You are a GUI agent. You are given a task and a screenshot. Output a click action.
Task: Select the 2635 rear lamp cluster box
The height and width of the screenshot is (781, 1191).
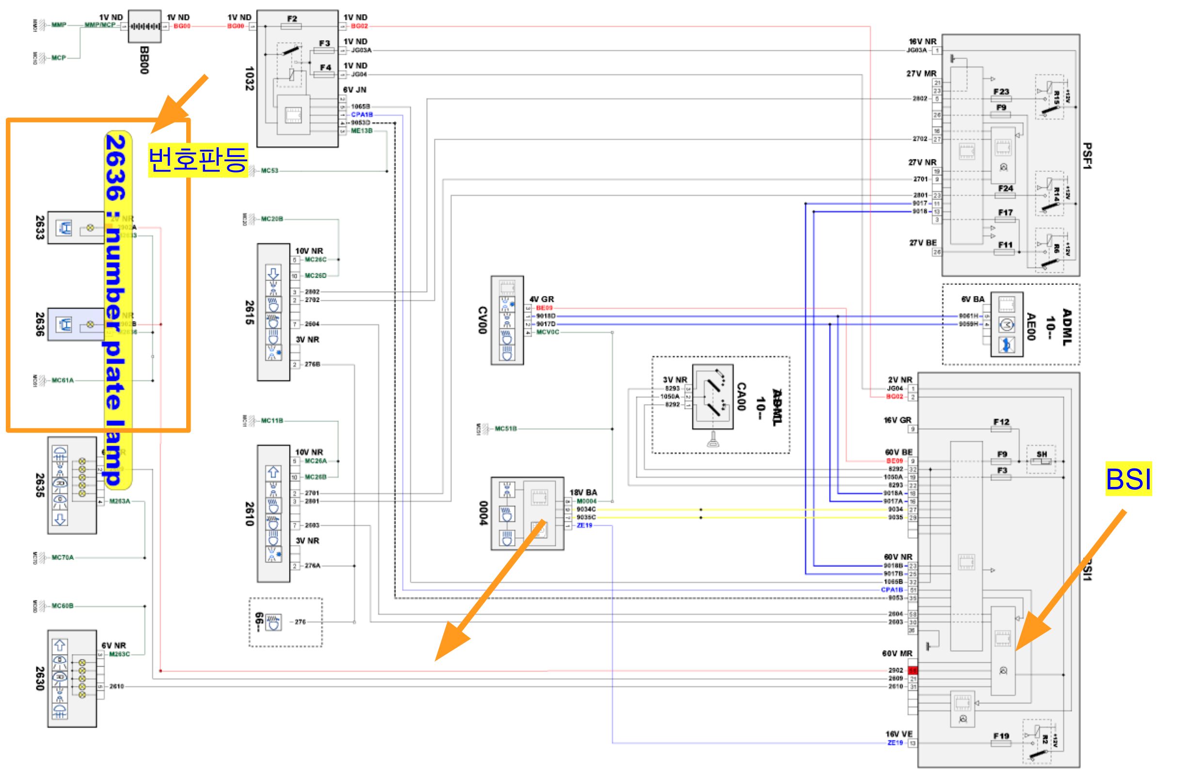coord(72,485)
